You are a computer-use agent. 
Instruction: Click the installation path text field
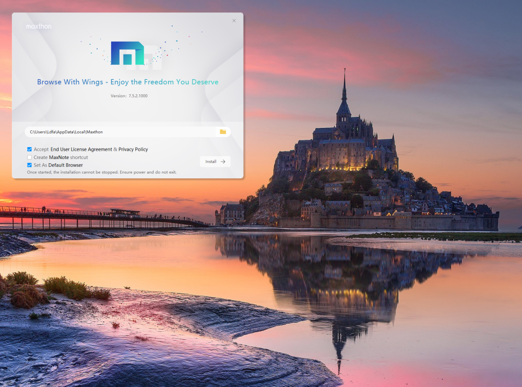120,132
